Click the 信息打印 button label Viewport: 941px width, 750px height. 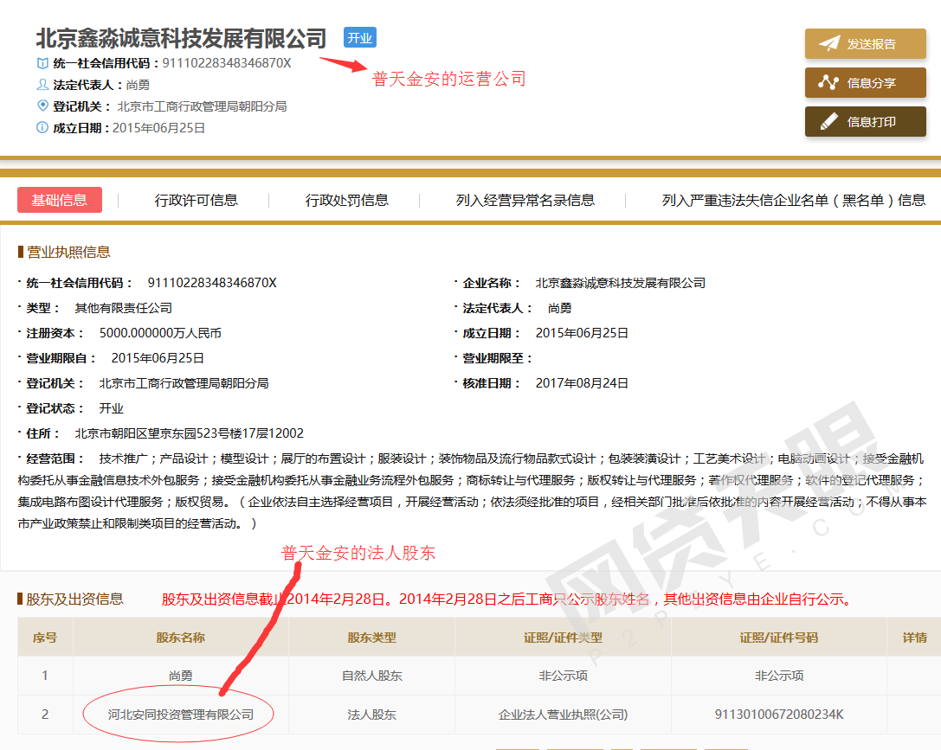pos(872,122)
